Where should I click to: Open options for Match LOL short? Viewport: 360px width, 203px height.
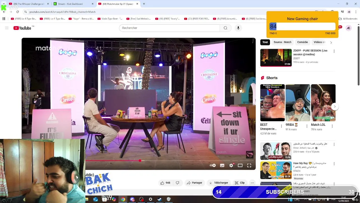332,126
